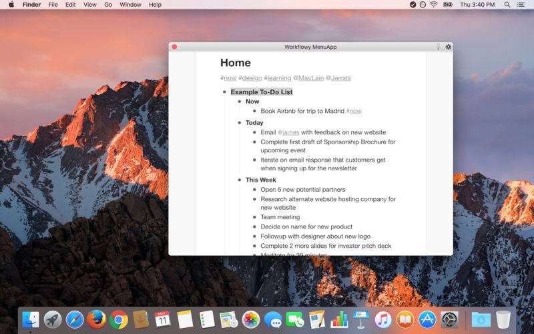
Task: Open FaceTime from the Dock
Action: (295, 320)
